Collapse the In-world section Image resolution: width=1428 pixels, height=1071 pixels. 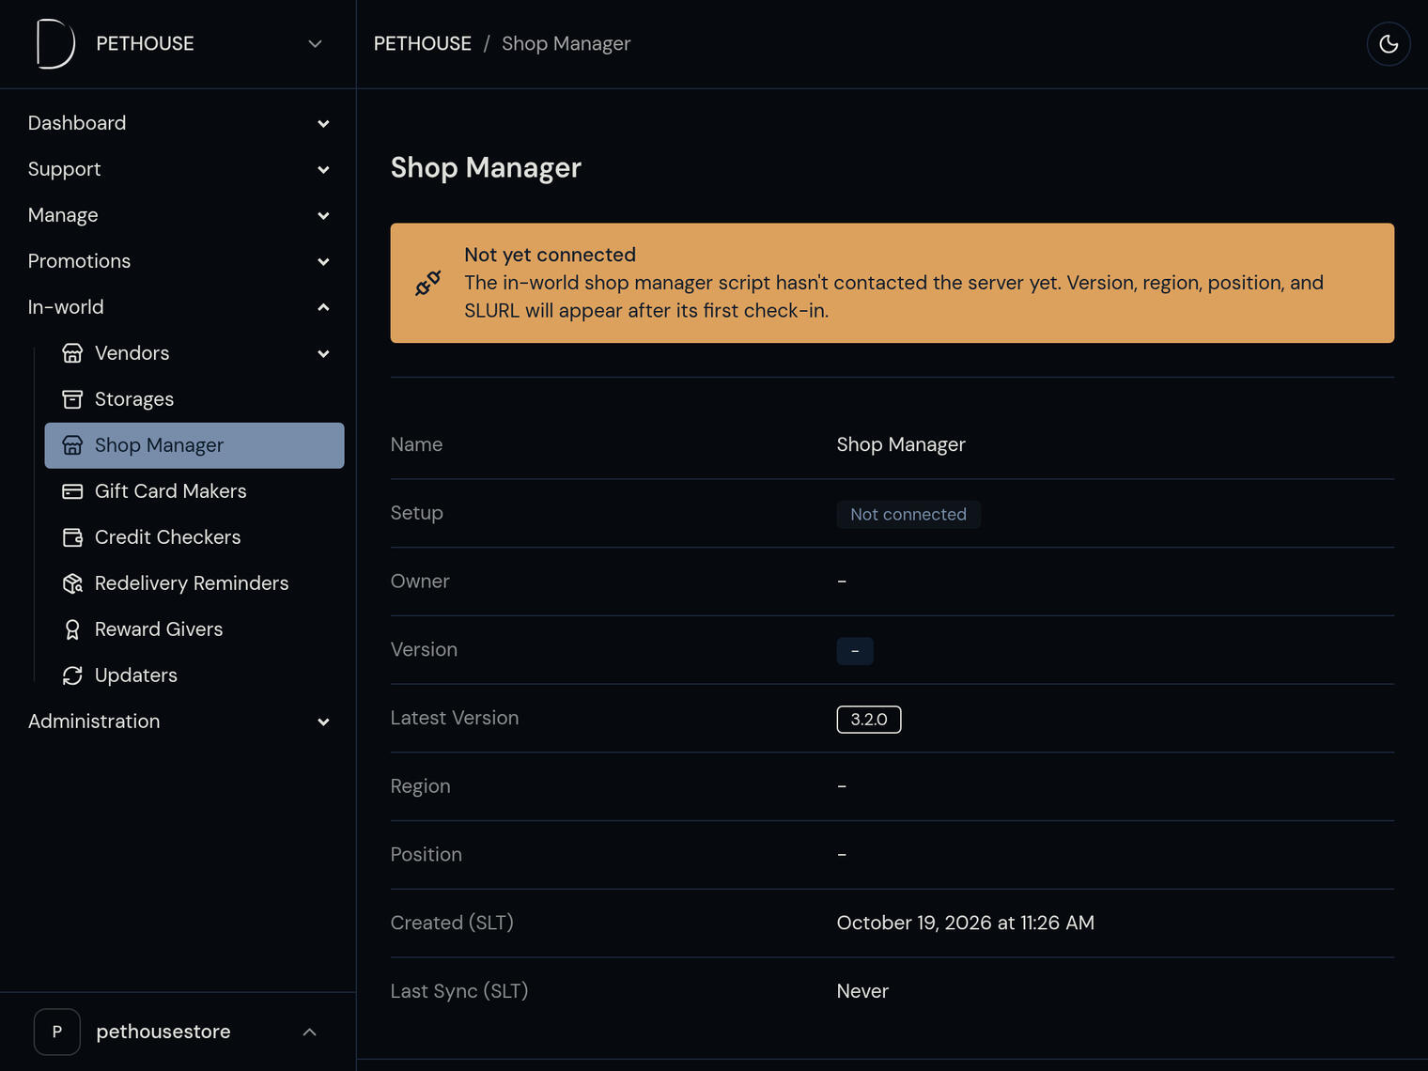point(178,307)
